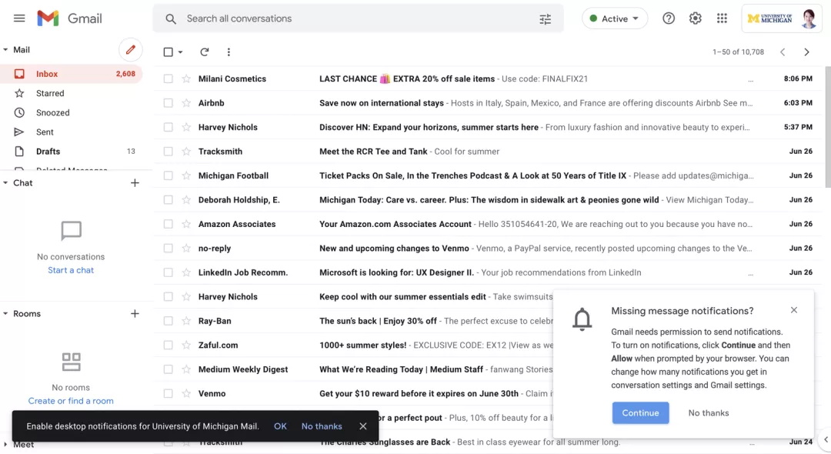Check the Deborah Holdship email checkbox
Image resolution: width=831 pixels, height=454 pixels.
pos(168,200)
